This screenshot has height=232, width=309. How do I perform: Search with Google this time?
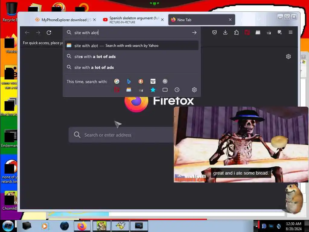pos(117,81)
